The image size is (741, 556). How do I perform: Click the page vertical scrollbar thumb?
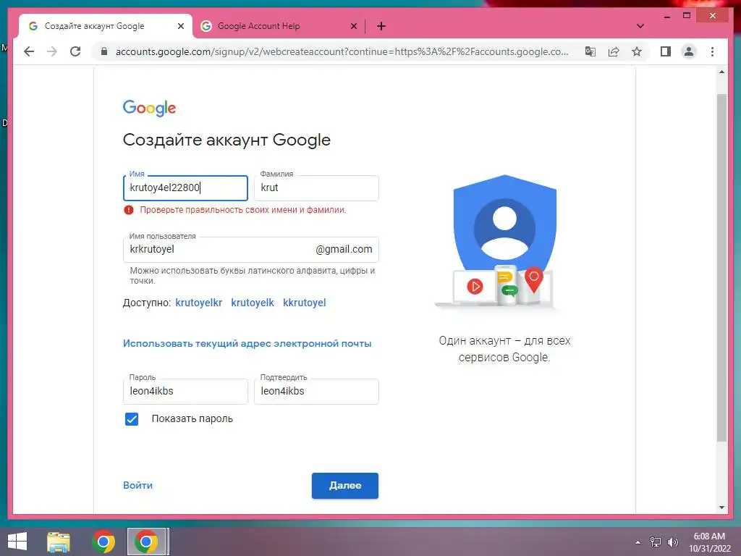point(721,268)
